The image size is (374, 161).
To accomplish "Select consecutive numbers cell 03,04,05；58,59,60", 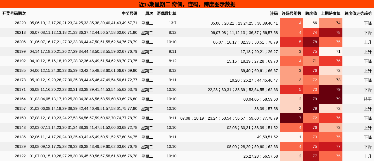I will pos(261,99).
